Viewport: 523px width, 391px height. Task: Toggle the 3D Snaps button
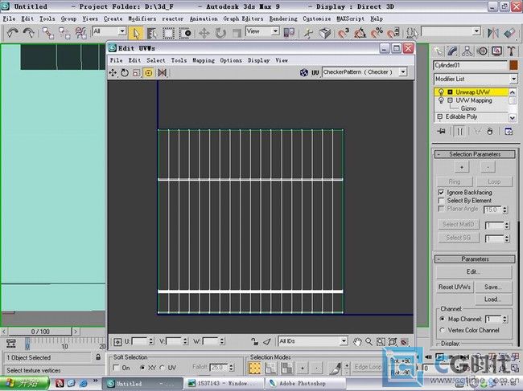pos(344,33)
